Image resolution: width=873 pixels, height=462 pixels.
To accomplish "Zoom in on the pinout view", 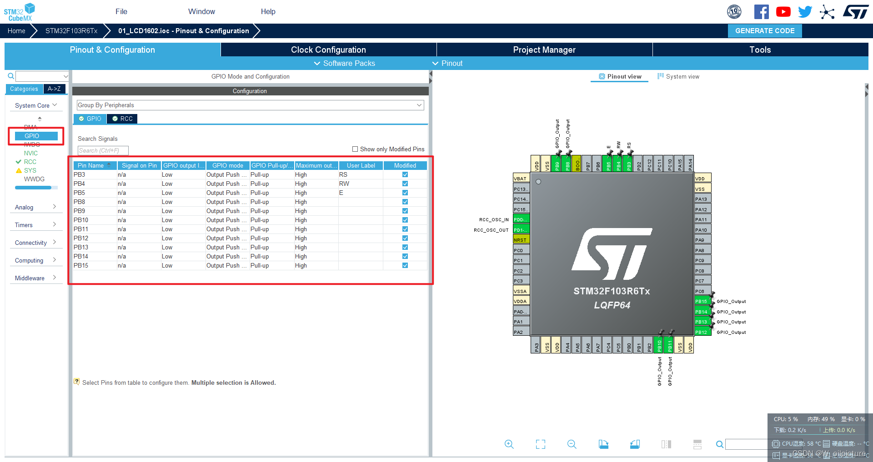I will click(509, 444).
